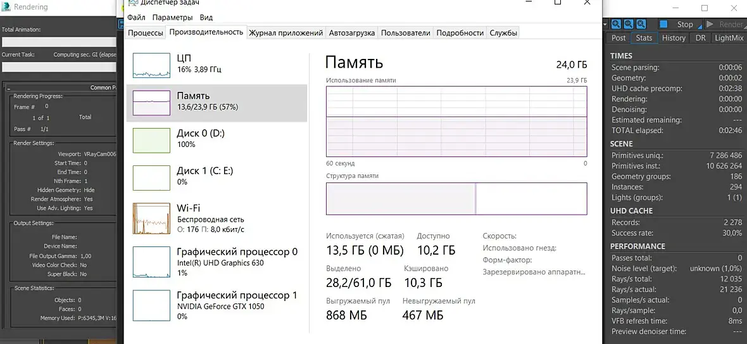This screenshot has height=344, width=747.
Task: Switch to the Post tab
Action: click(618, 38)
